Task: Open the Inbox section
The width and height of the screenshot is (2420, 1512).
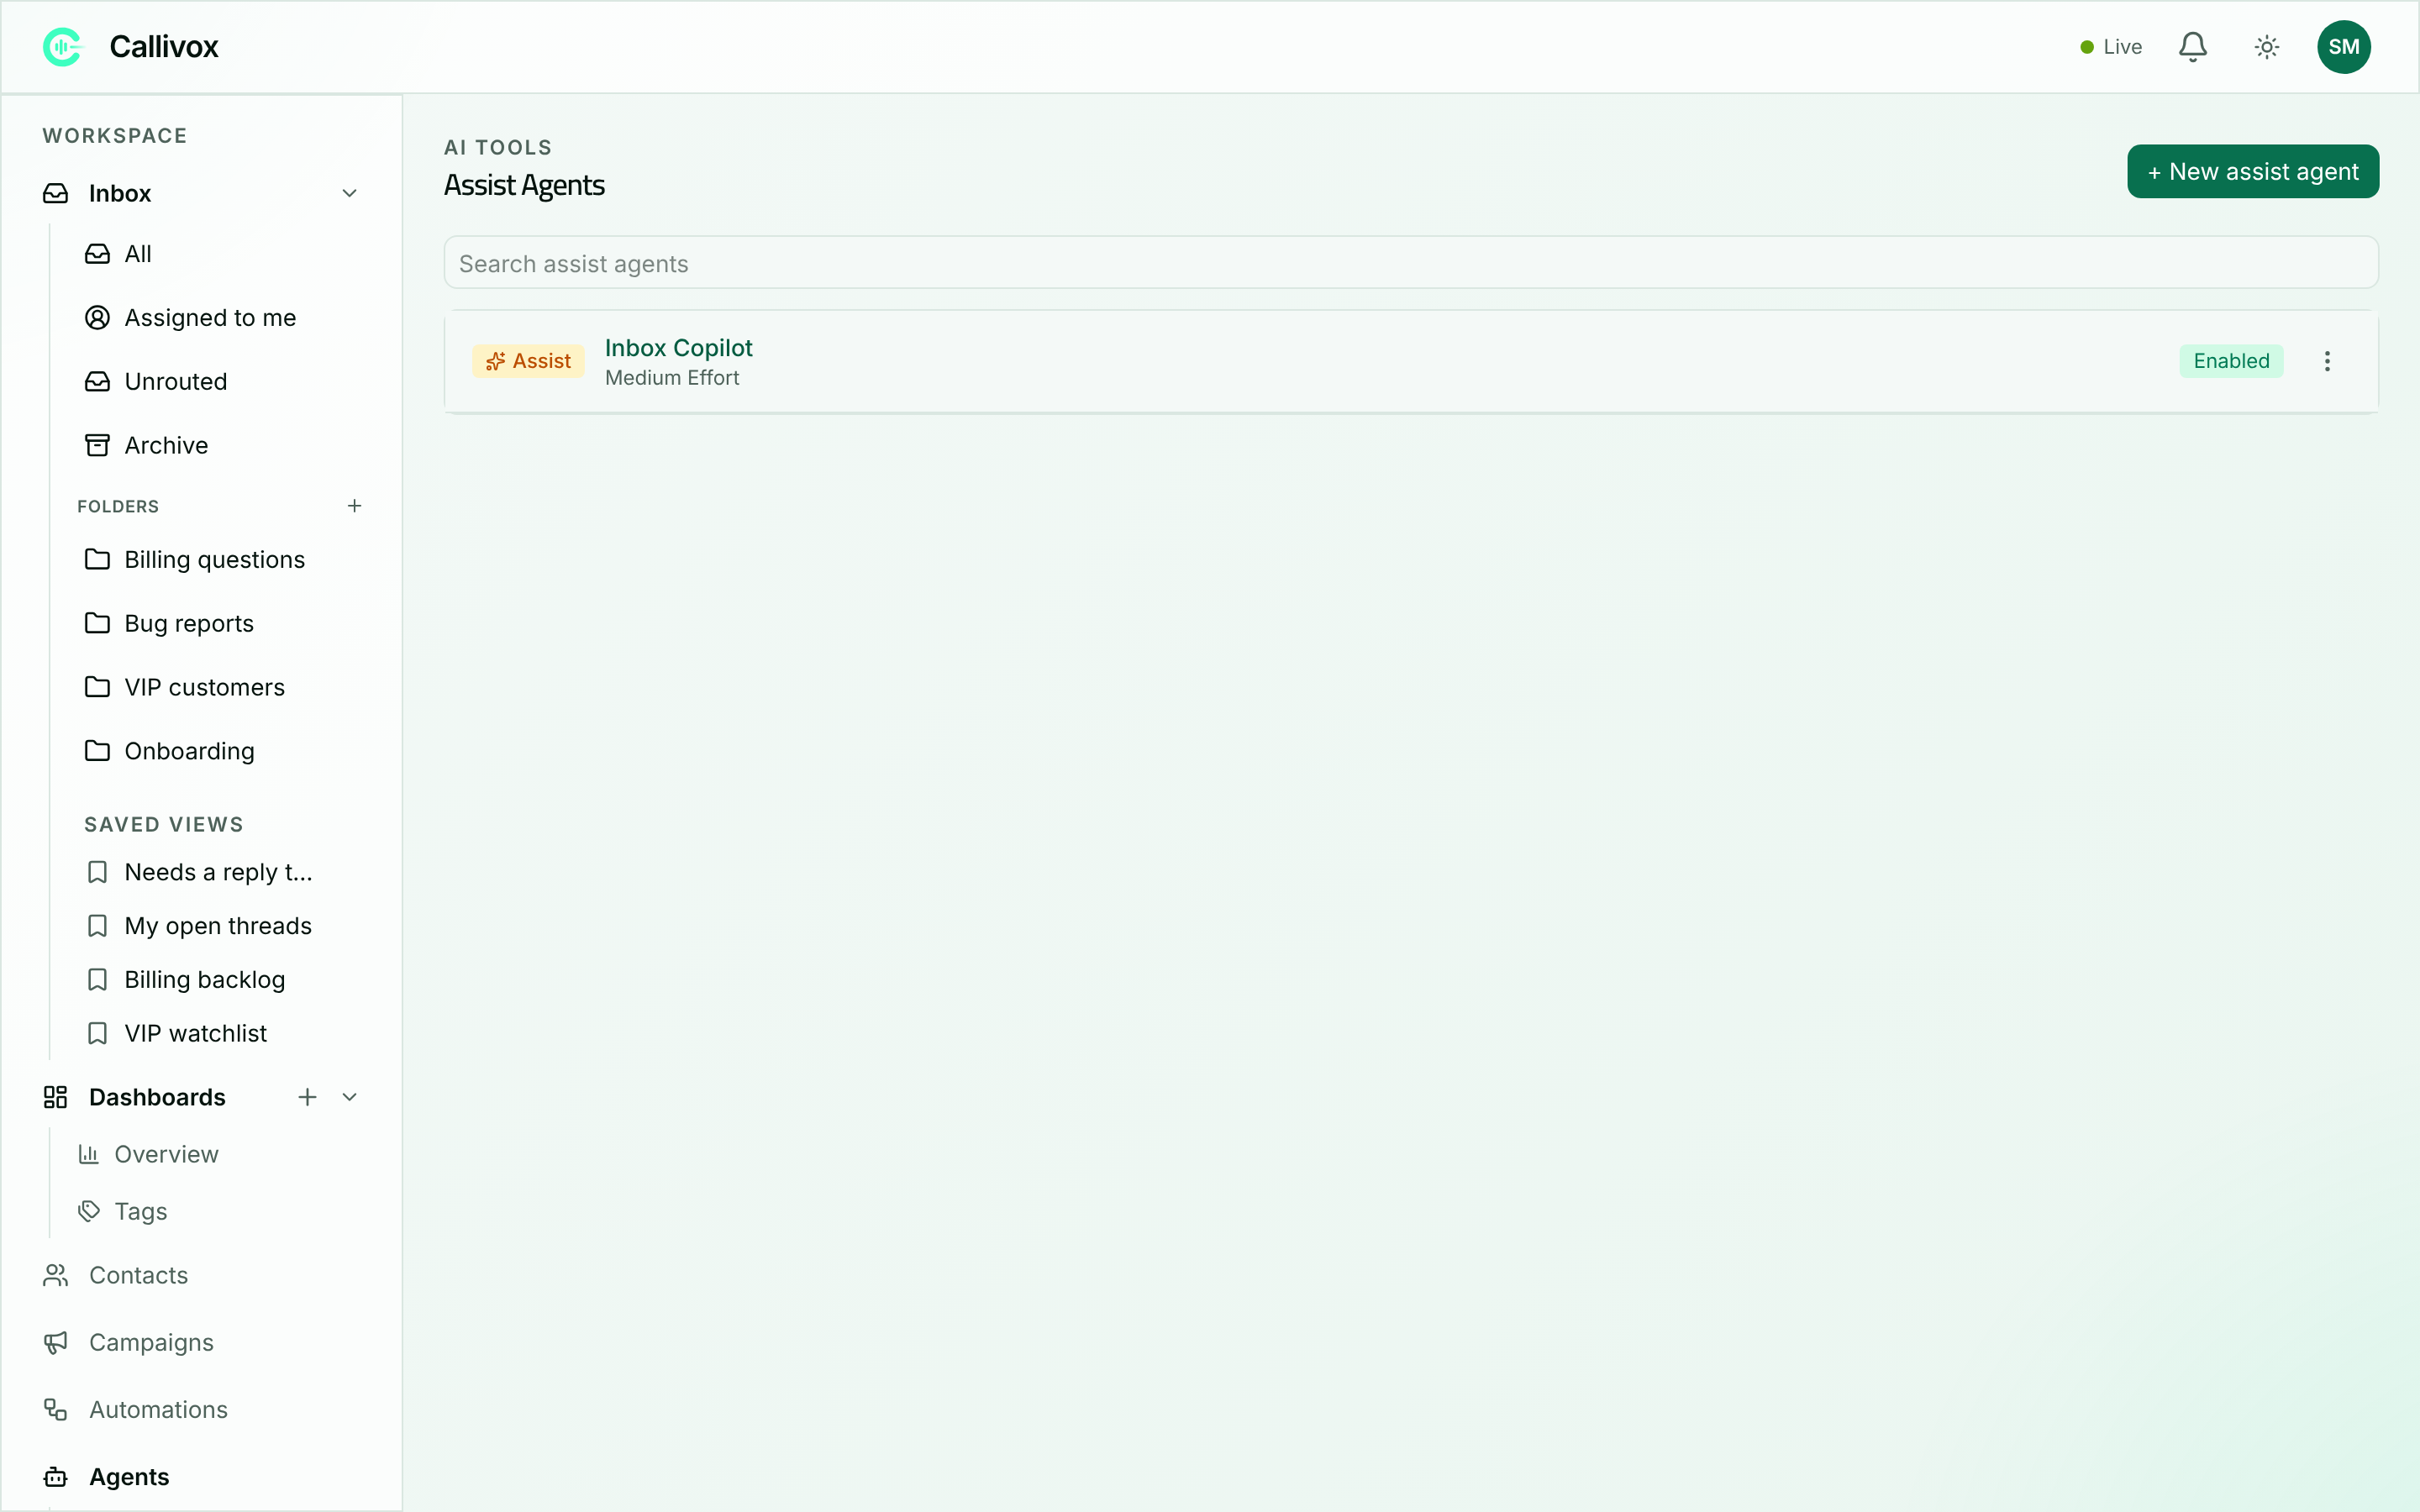Action: pyautogui.click(x=120, y=193)
